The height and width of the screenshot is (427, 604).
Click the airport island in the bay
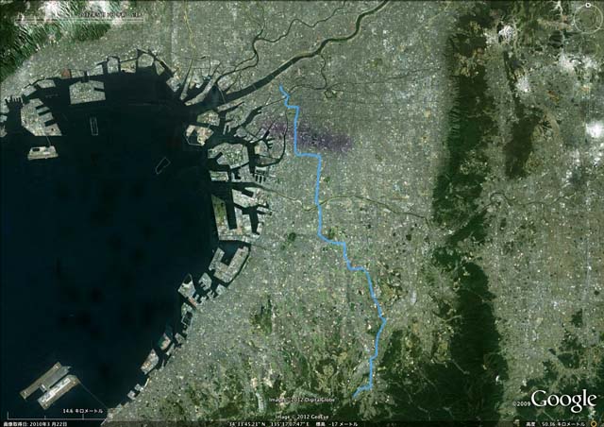point(50,384)
